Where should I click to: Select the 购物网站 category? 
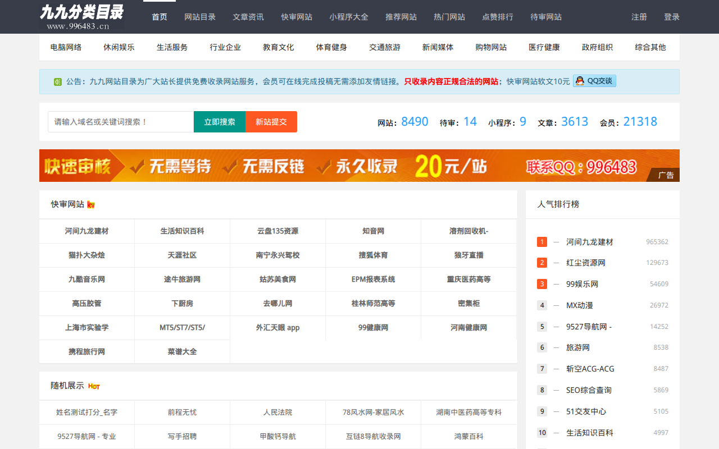(491, 47)
